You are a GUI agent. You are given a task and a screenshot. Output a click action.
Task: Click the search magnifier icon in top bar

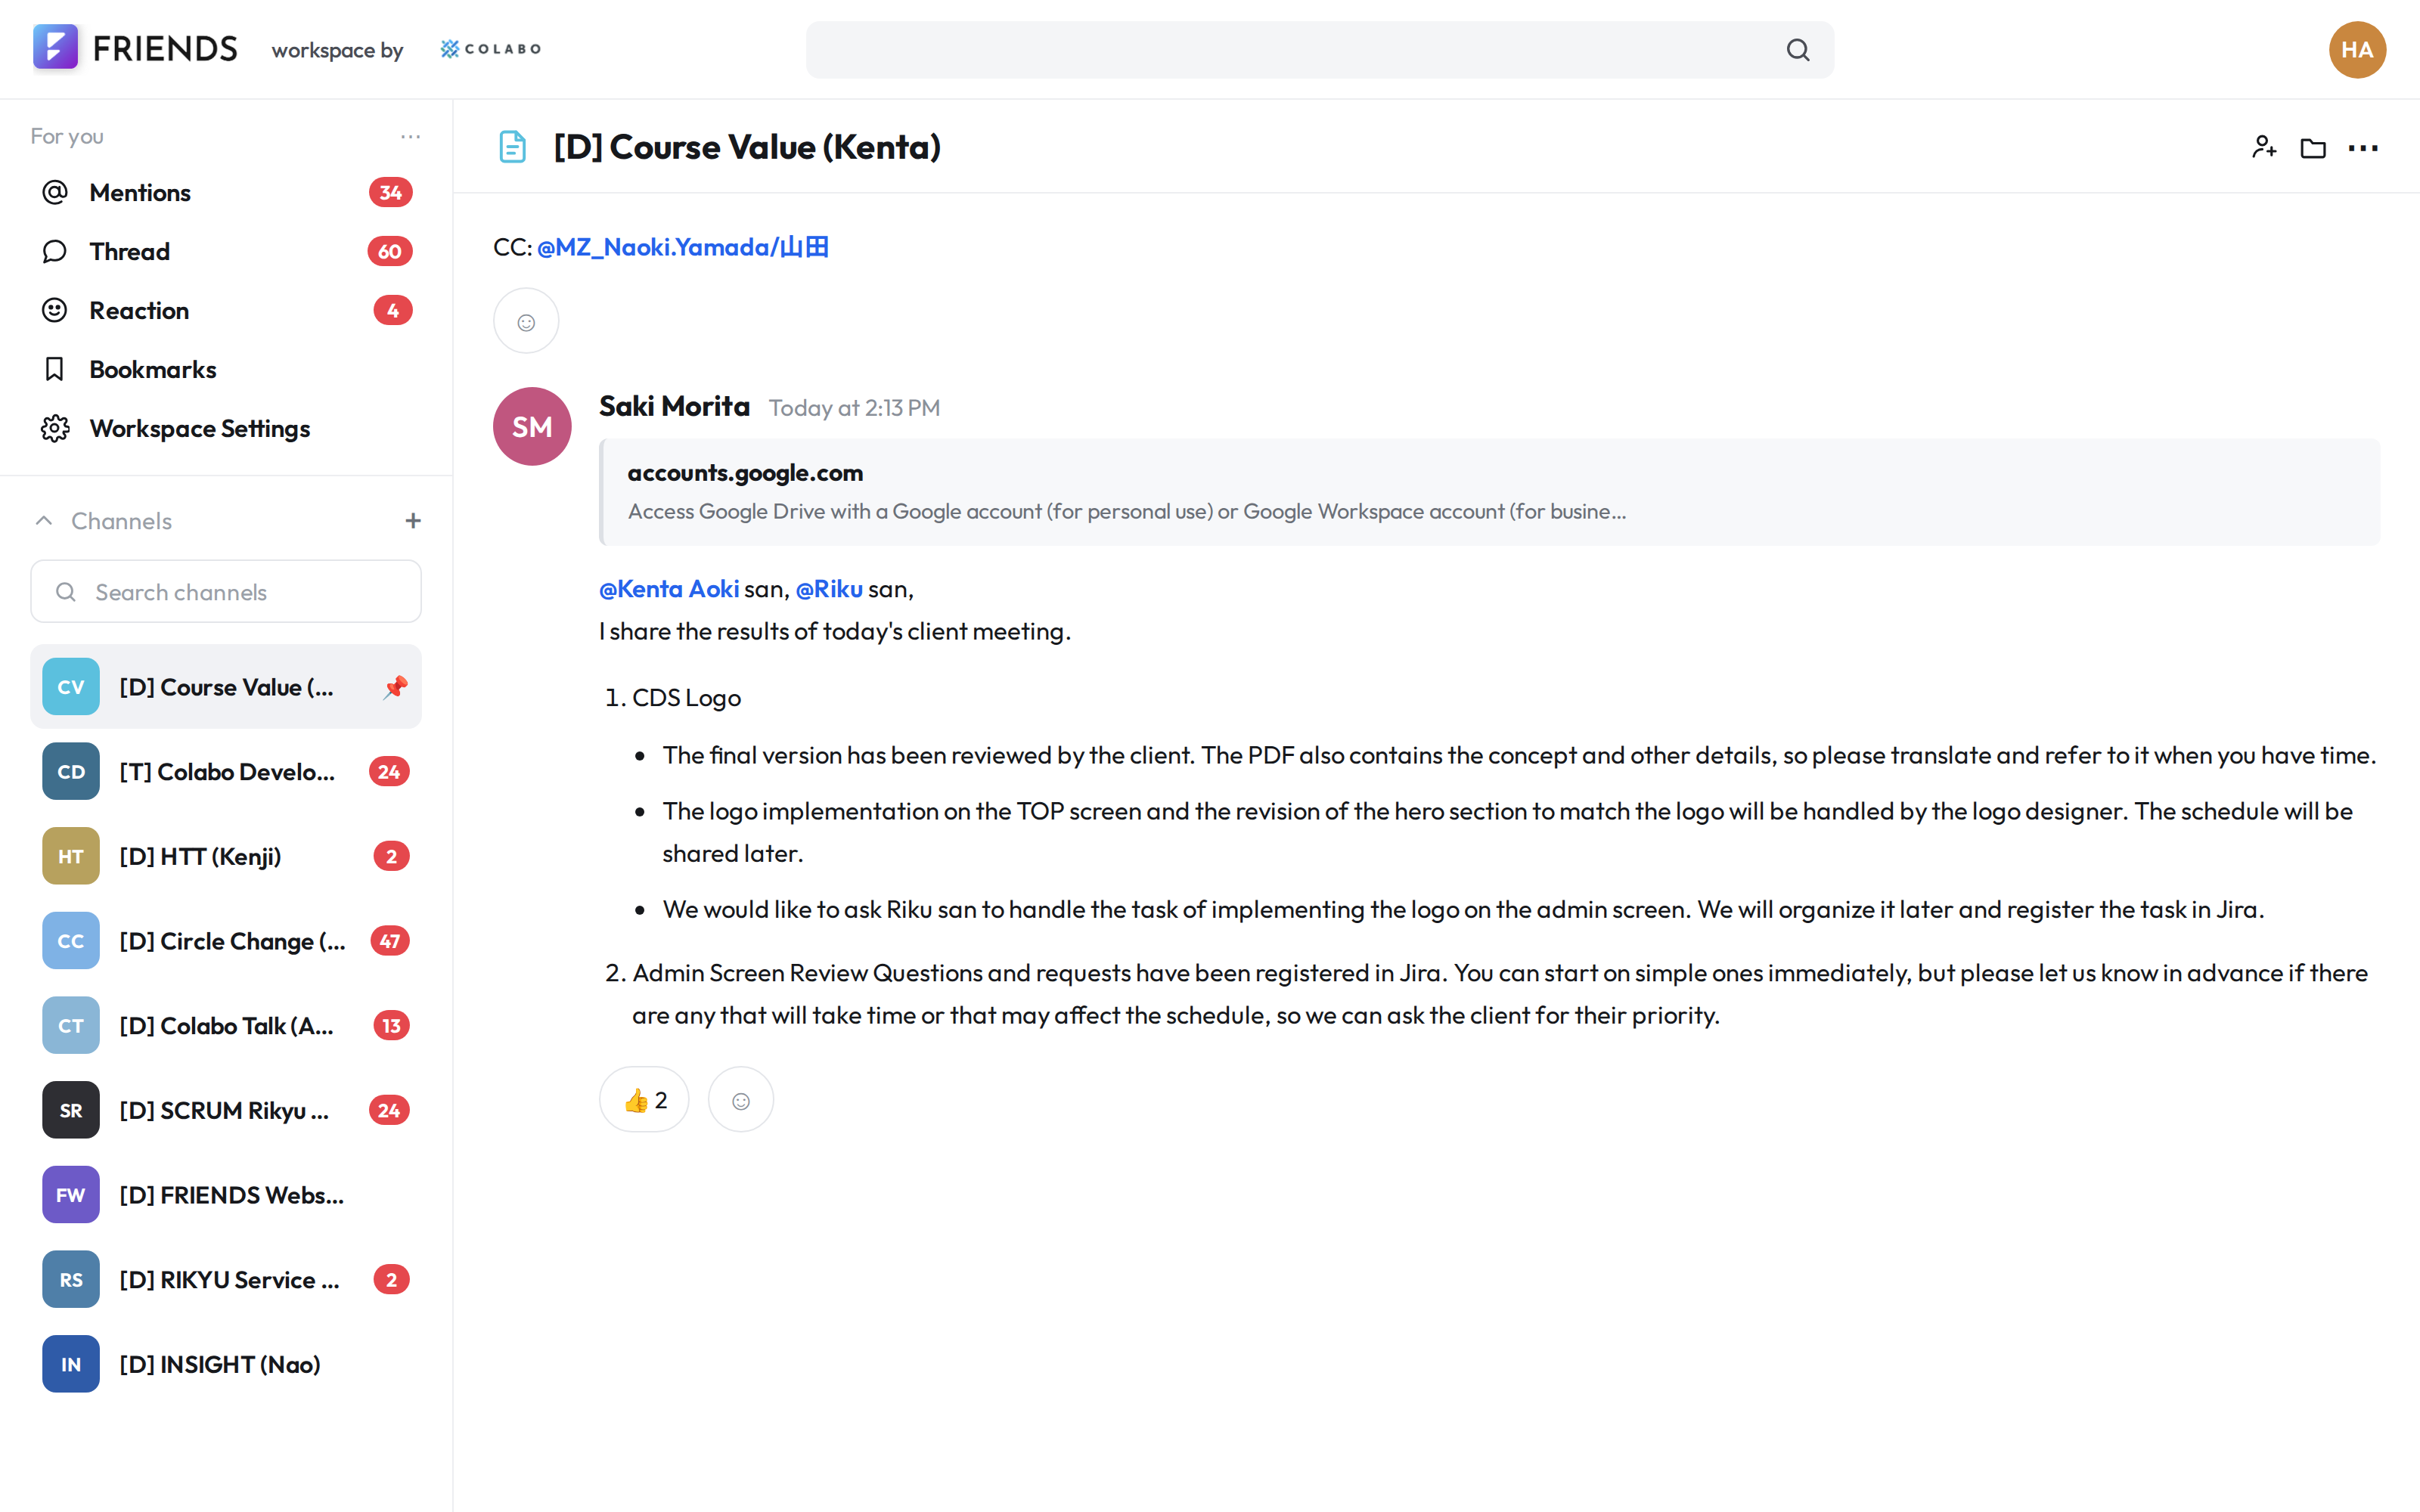1798,50
